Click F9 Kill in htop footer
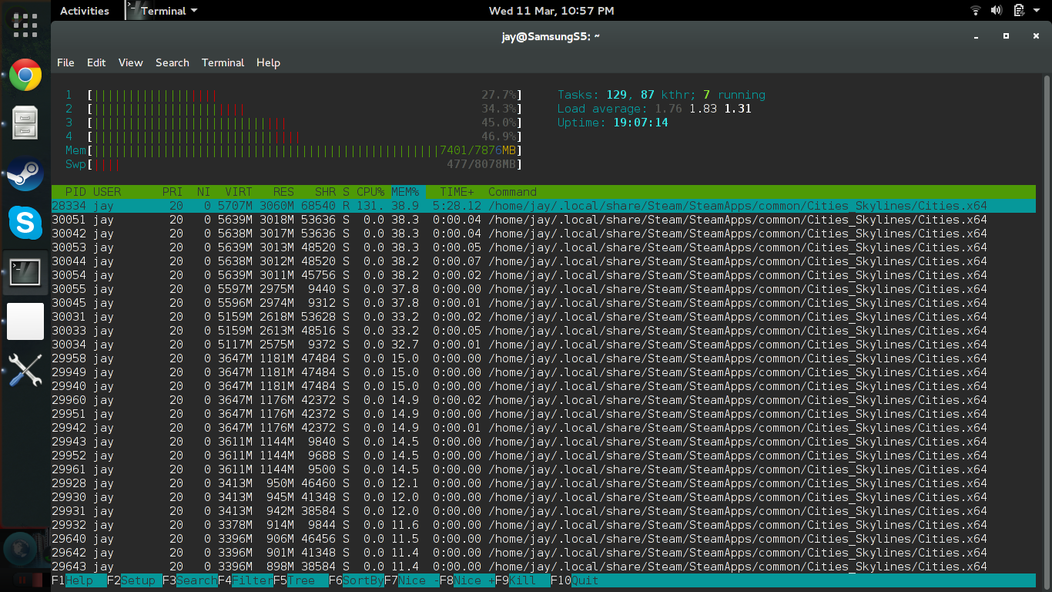This screenshot has width=1052, height=592. [522, 580]
